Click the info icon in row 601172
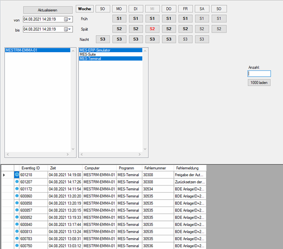This screenshot has height=249, width=283. (x=17, y=189)
